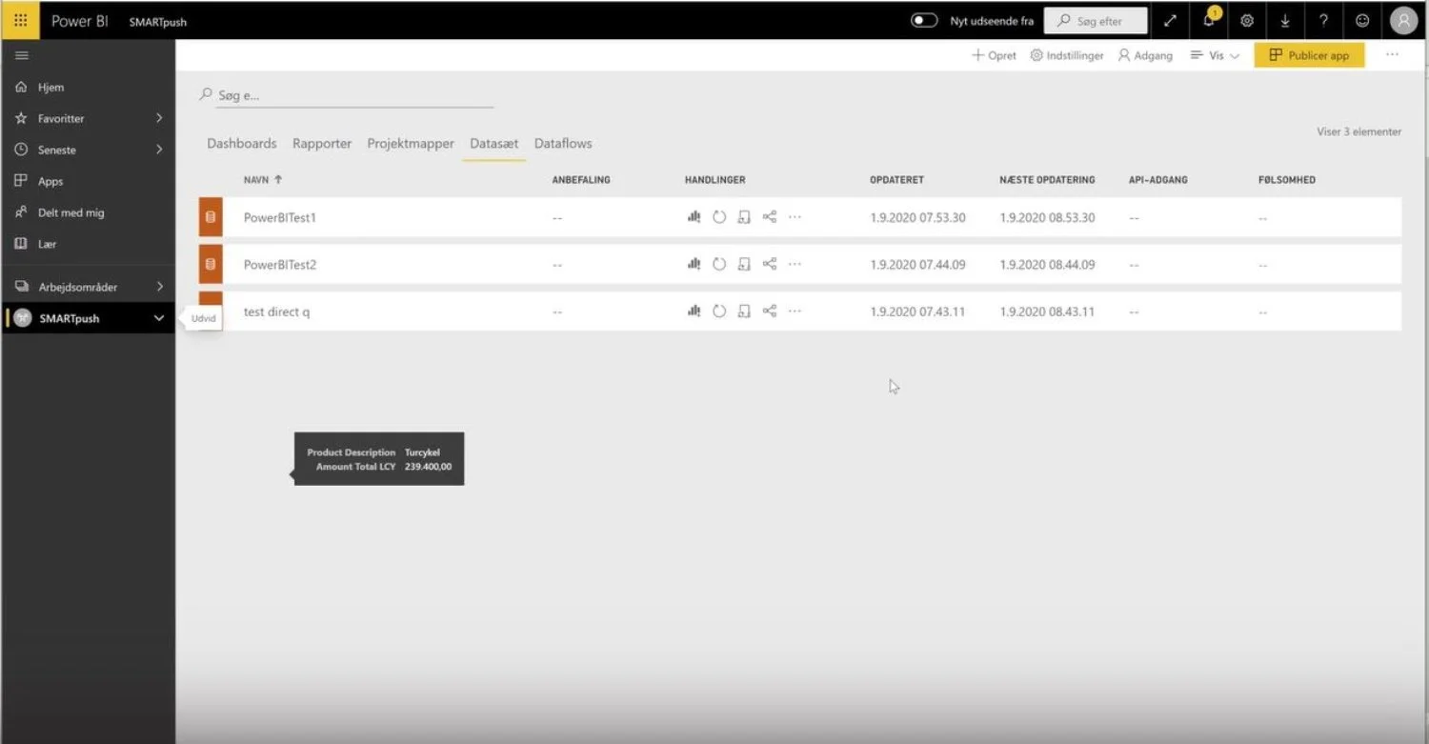
Task: Open more options for 'test direct q'
Action: pyautogui.click(x=795, y=311)
